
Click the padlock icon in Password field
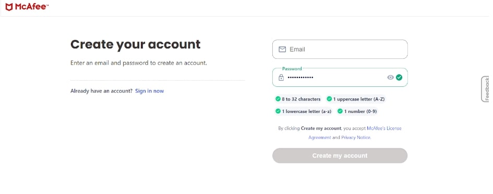pos(281,77)
